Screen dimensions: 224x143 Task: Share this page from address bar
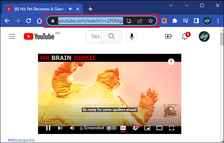click(140, 21)
